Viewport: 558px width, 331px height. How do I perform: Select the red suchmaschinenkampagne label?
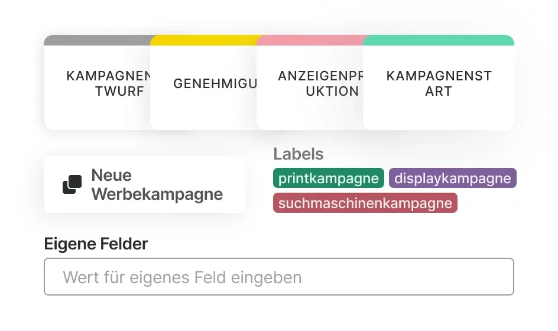(365, 203)
